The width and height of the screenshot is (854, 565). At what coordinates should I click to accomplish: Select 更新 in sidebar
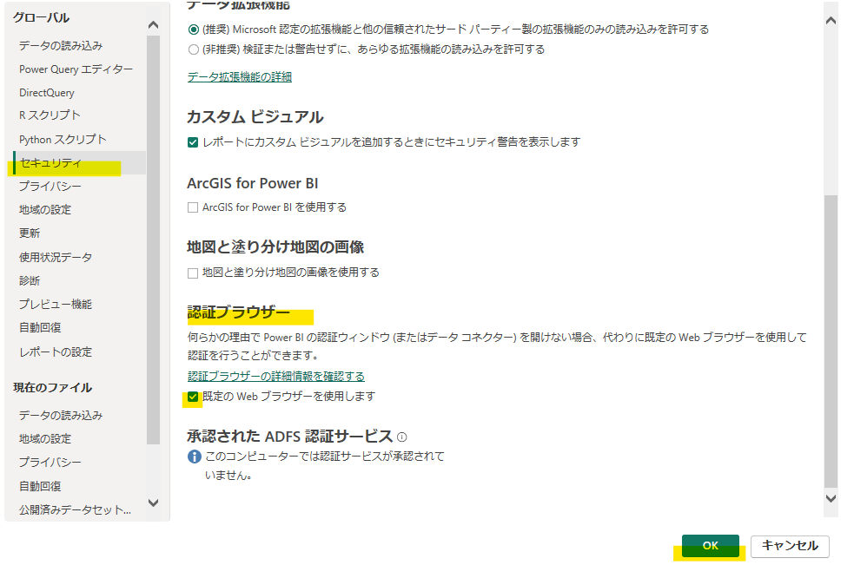(x=30, y=233)
